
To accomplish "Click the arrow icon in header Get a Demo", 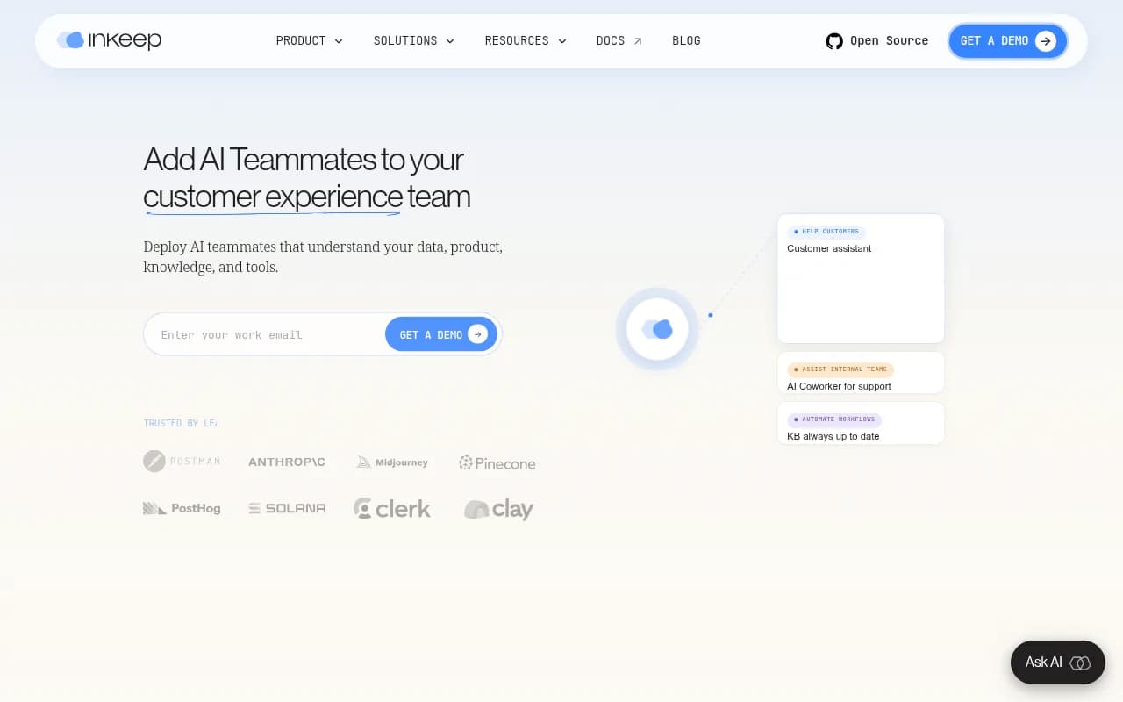I will pos(1046,41).
